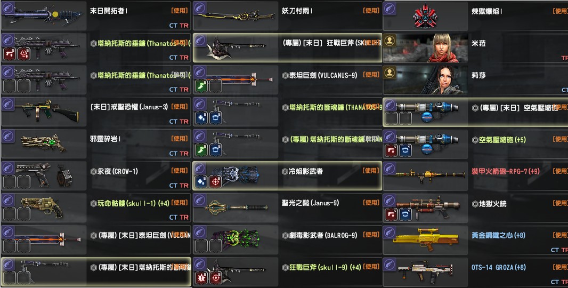The image size is (568, 288).
Task: Click the red explosion icon under 狂戰巨斧 (skull-9) (+4)
Action: (201, 278)
